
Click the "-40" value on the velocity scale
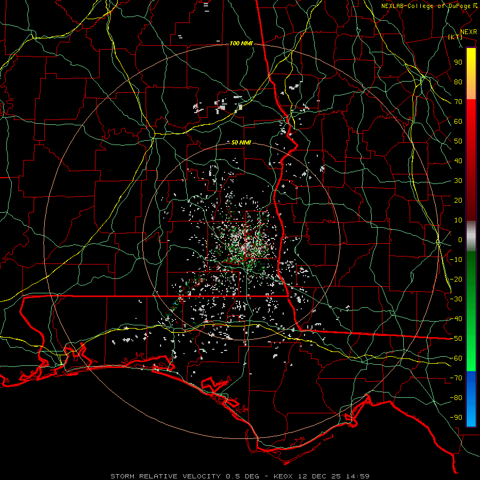457,319
